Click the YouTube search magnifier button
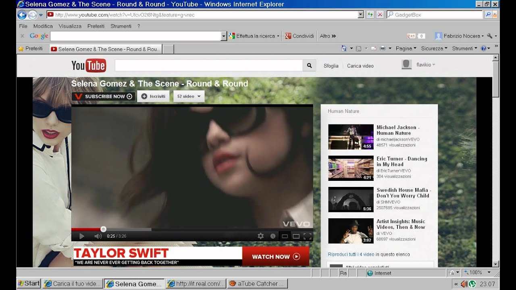 (x=309, y=65)
